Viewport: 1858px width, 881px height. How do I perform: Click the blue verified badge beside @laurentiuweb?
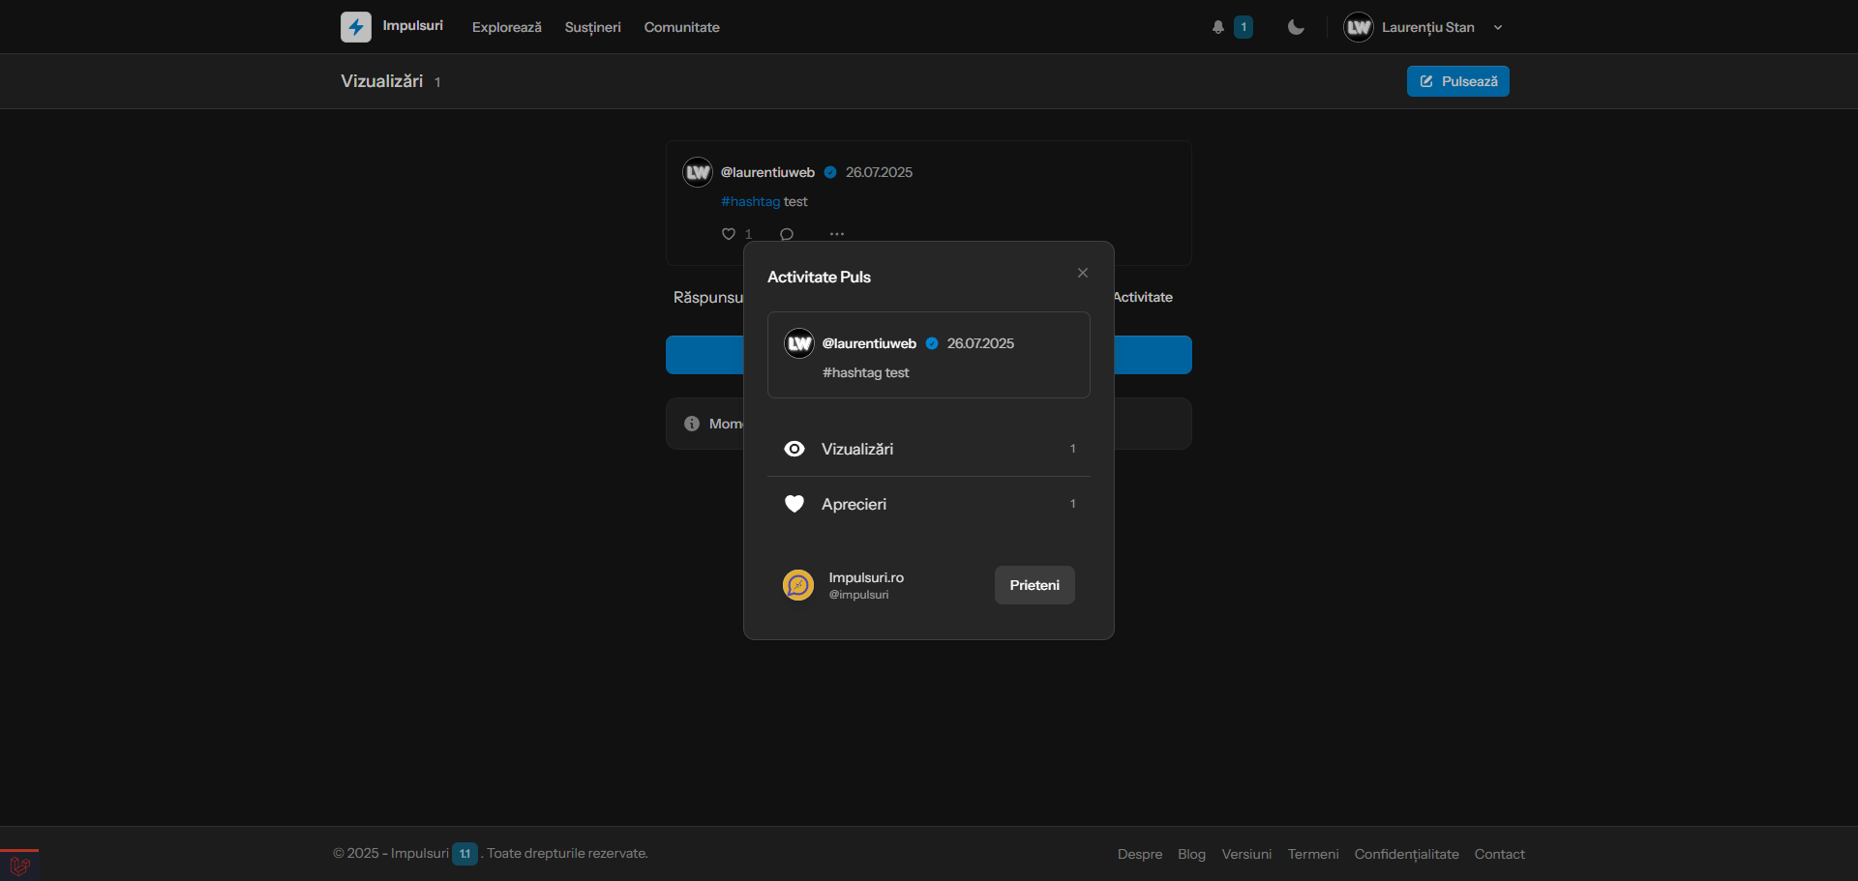click(x=830, y=172)
